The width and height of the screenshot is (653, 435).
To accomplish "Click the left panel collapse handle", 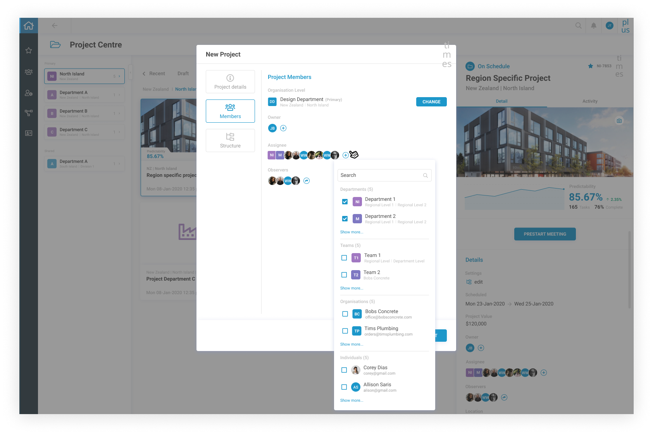I will tap(131, 72).
